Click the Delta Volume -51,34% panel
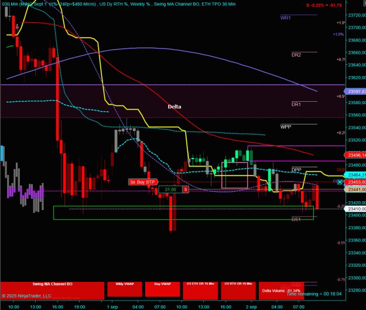The height and width of the screenshot is (310, 366). pyautogui.click(x=281, y=291)
